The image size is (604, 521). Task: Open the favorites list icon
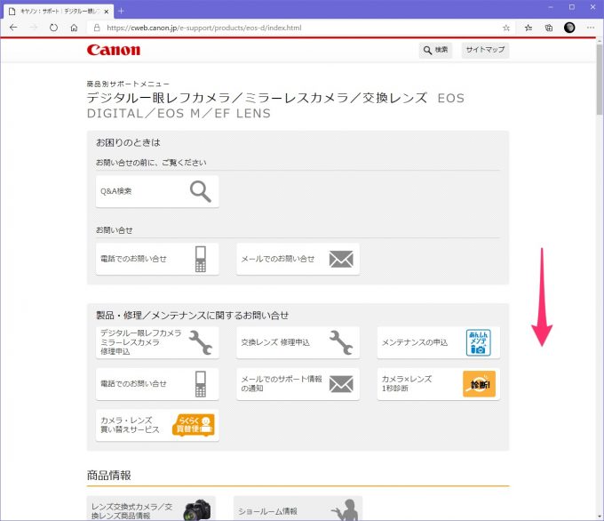528,28
